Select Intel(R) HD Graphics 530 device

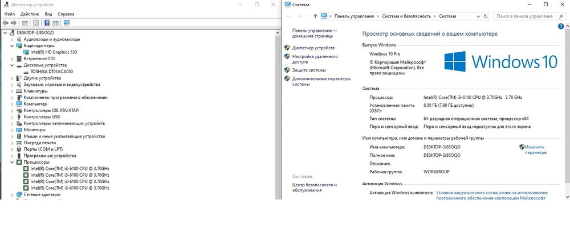54,52
